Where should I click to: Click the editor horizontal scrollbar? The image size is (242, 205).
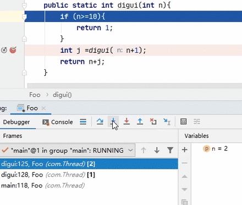[x=135, y=86]
